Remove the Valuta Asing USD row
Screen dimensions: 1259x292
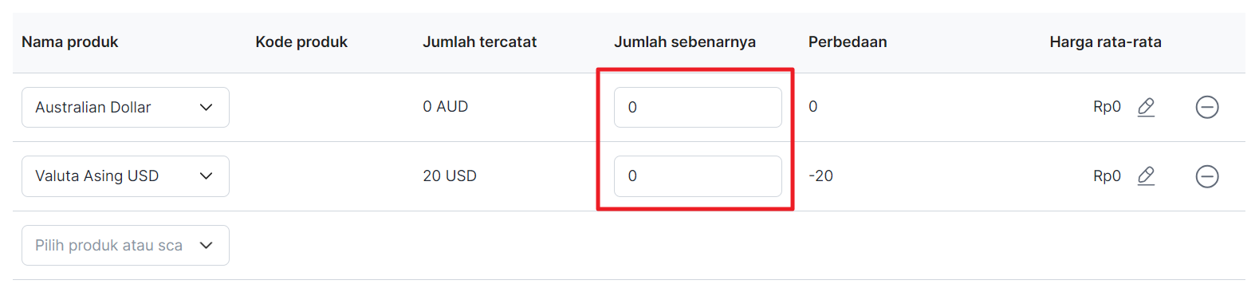click(1207, 176)
